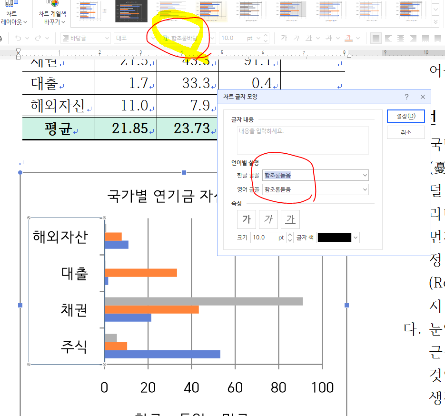Click the 글자 내용 text input box
445x416 pixels.
tap(303, 140)
